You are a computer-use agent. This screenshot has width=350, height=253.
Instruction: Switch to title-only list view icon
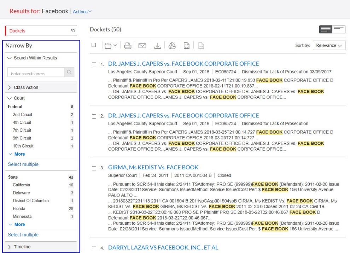339,29
